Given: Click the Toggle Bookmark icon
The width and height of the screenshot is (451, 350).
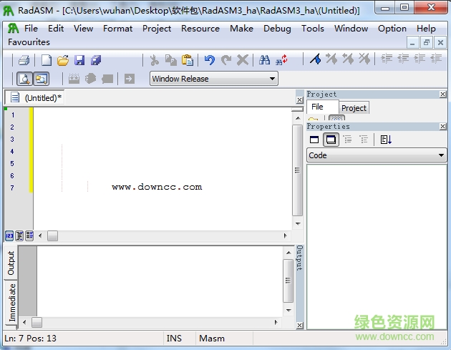Looking at the screenshot, I should 315,60.
